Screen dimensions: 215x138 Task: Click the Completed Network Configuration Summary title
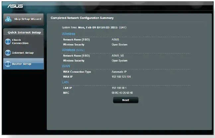click(x=82, y=18)
